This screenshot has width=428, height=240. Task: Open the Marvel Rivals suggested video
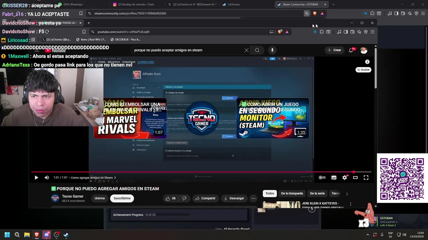pos(130,118)
